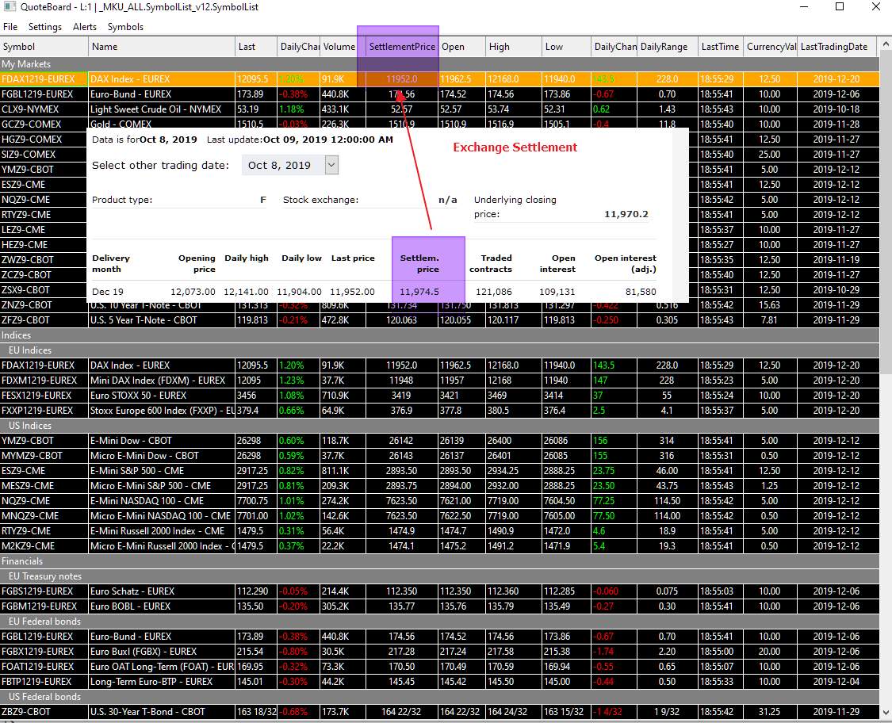Click Euro Buxl (FGBX) - EUREX name

pos(144,652)
